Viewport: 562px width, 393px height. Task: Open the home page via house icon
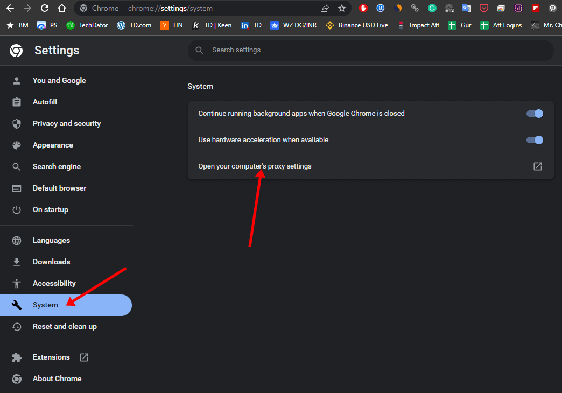click(62, 8)
